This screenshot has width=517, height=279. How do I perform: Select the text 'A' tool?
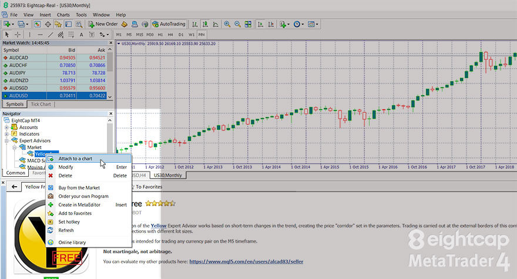click(81, 34)
